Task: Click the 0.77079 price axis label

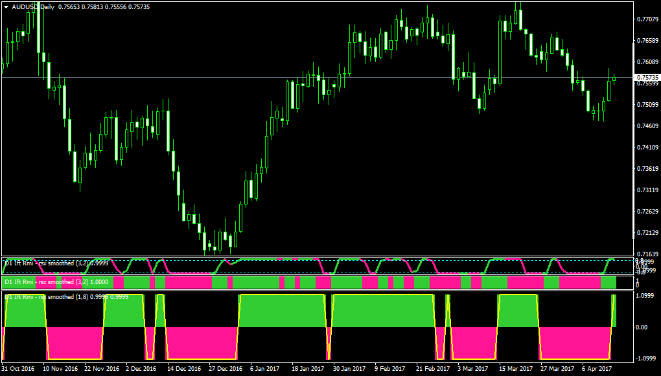Action: coord(647,19)
